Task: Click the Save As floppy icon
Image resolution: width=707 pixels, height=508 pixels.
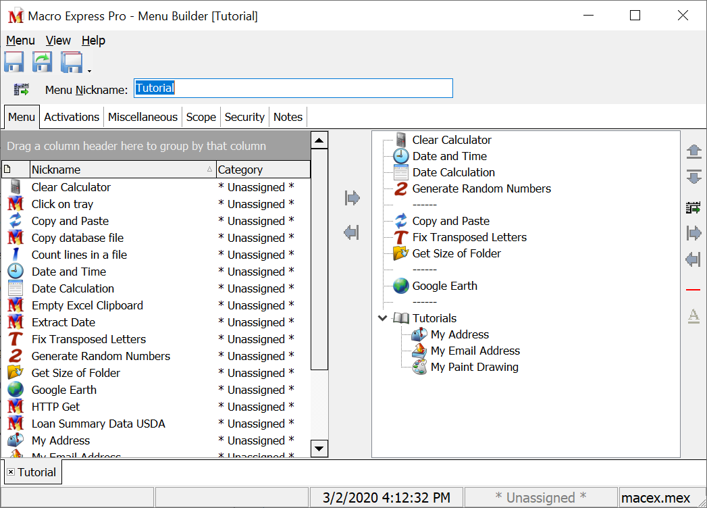Action: click(42, 61)
